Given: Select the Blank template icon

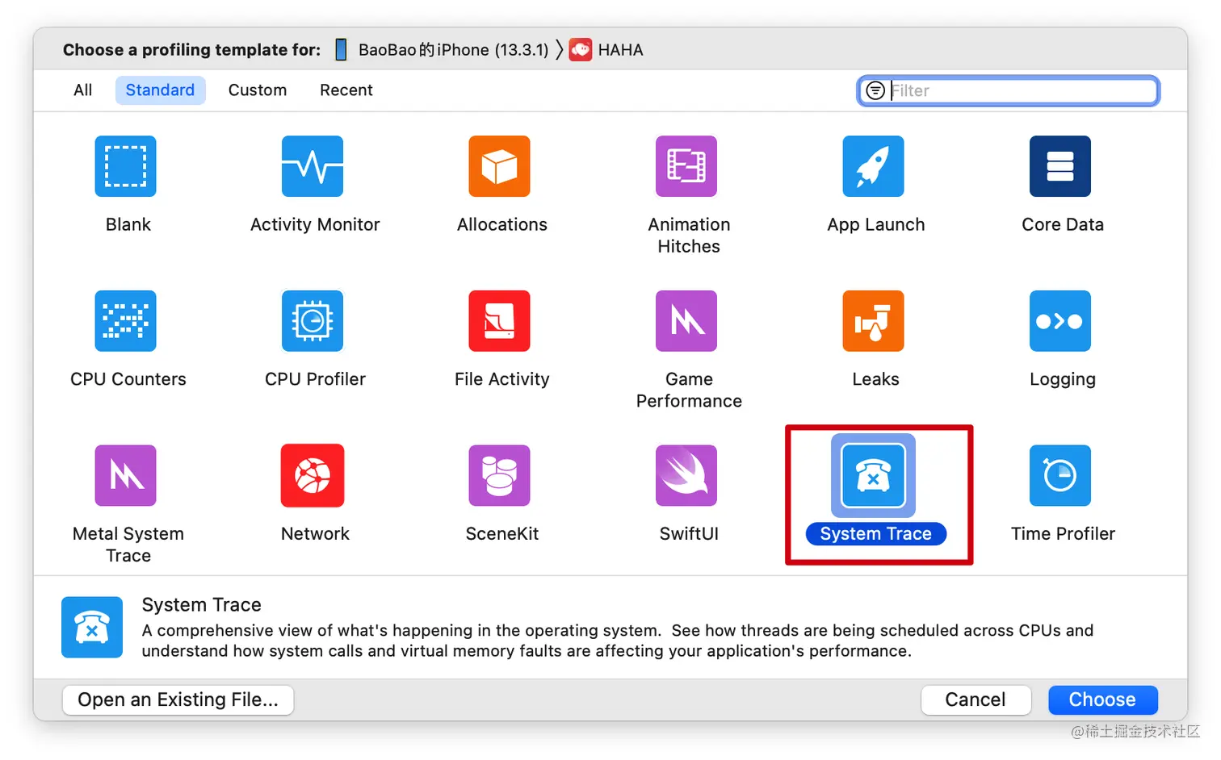Looking at the screenshot, I should [x=125, y=166].
